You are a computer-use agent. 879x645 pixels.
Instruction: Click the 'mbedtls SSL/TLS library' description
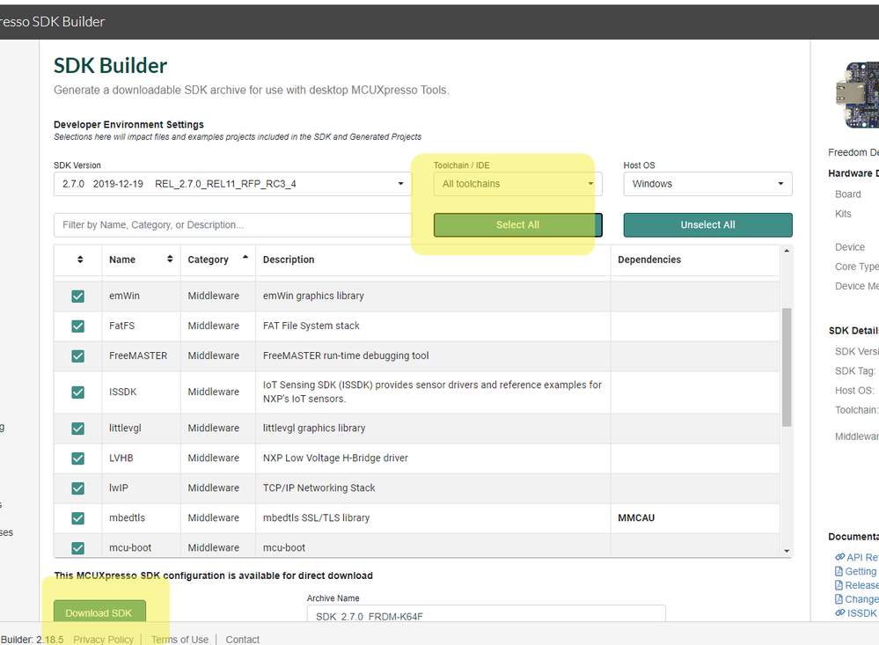(x=316, y=518)
